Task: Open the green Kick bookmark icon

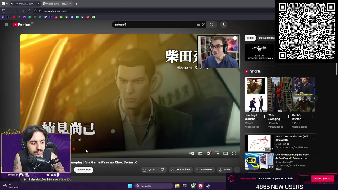Action: click(x=61, y=17)
